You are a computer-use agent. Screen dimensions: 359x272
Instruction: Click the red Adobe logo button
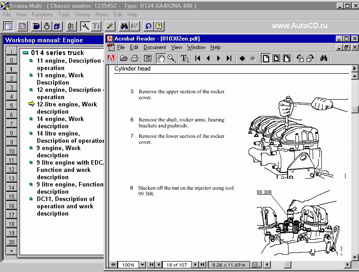[111, 58]
